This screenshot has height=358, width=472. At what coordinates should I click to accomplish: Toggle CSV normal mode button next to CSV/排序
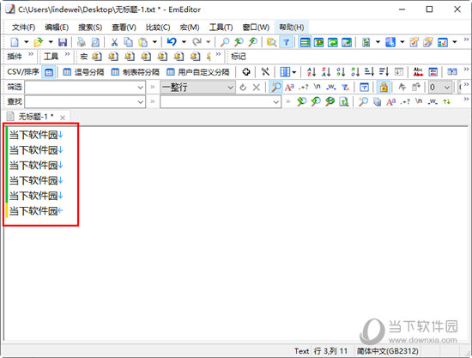(48, 72)
